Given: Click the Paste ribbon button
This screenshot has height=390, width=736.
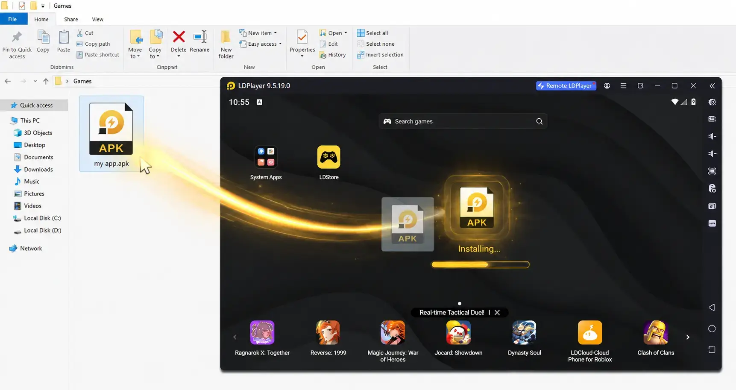Looking at the screenshot, I should tap(64, 41).
